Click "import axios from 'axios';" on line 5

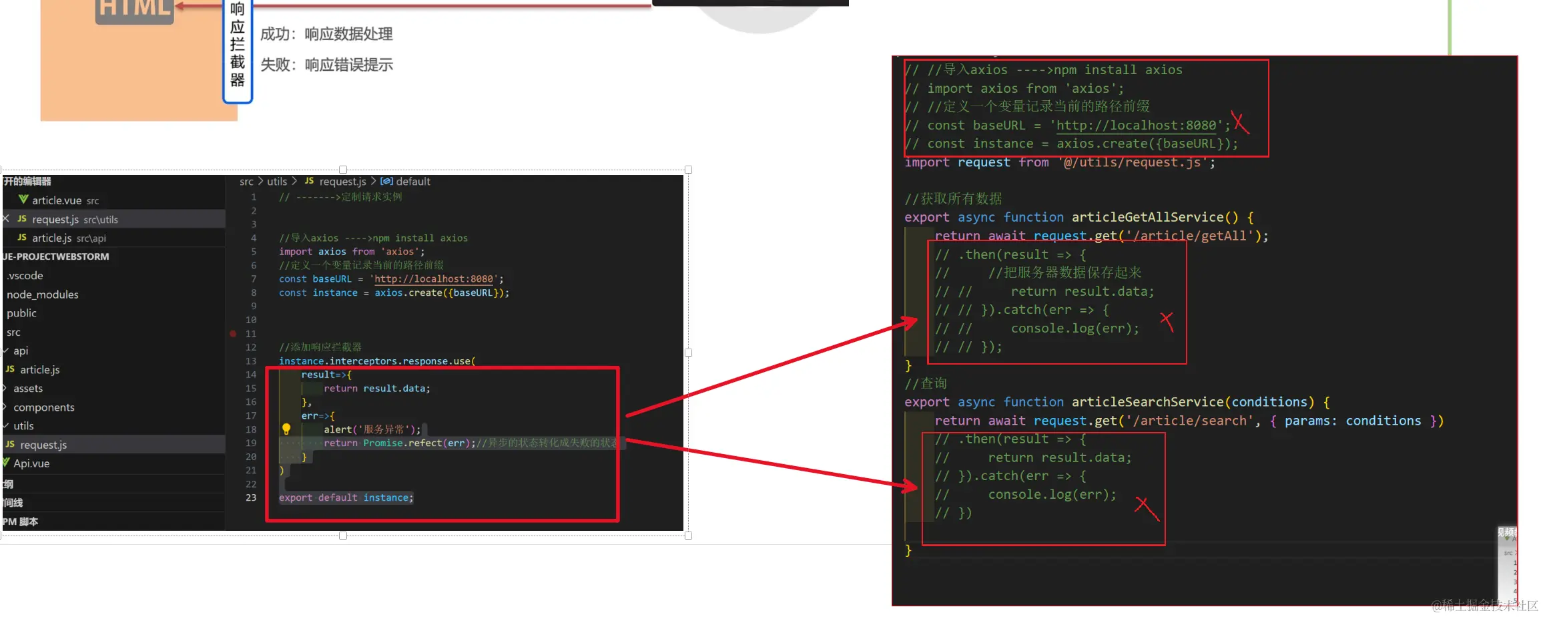352,252
